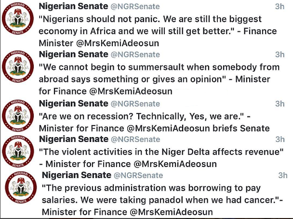Open 'Nigerian Senate' name above the recession tweet
This screenshot has width=293, height=219.
point(73,103)
